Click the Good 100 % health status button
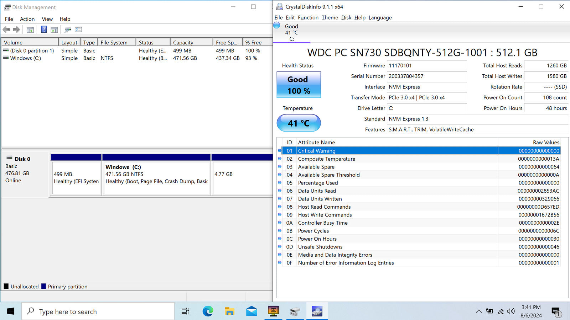 pos(299,85)
